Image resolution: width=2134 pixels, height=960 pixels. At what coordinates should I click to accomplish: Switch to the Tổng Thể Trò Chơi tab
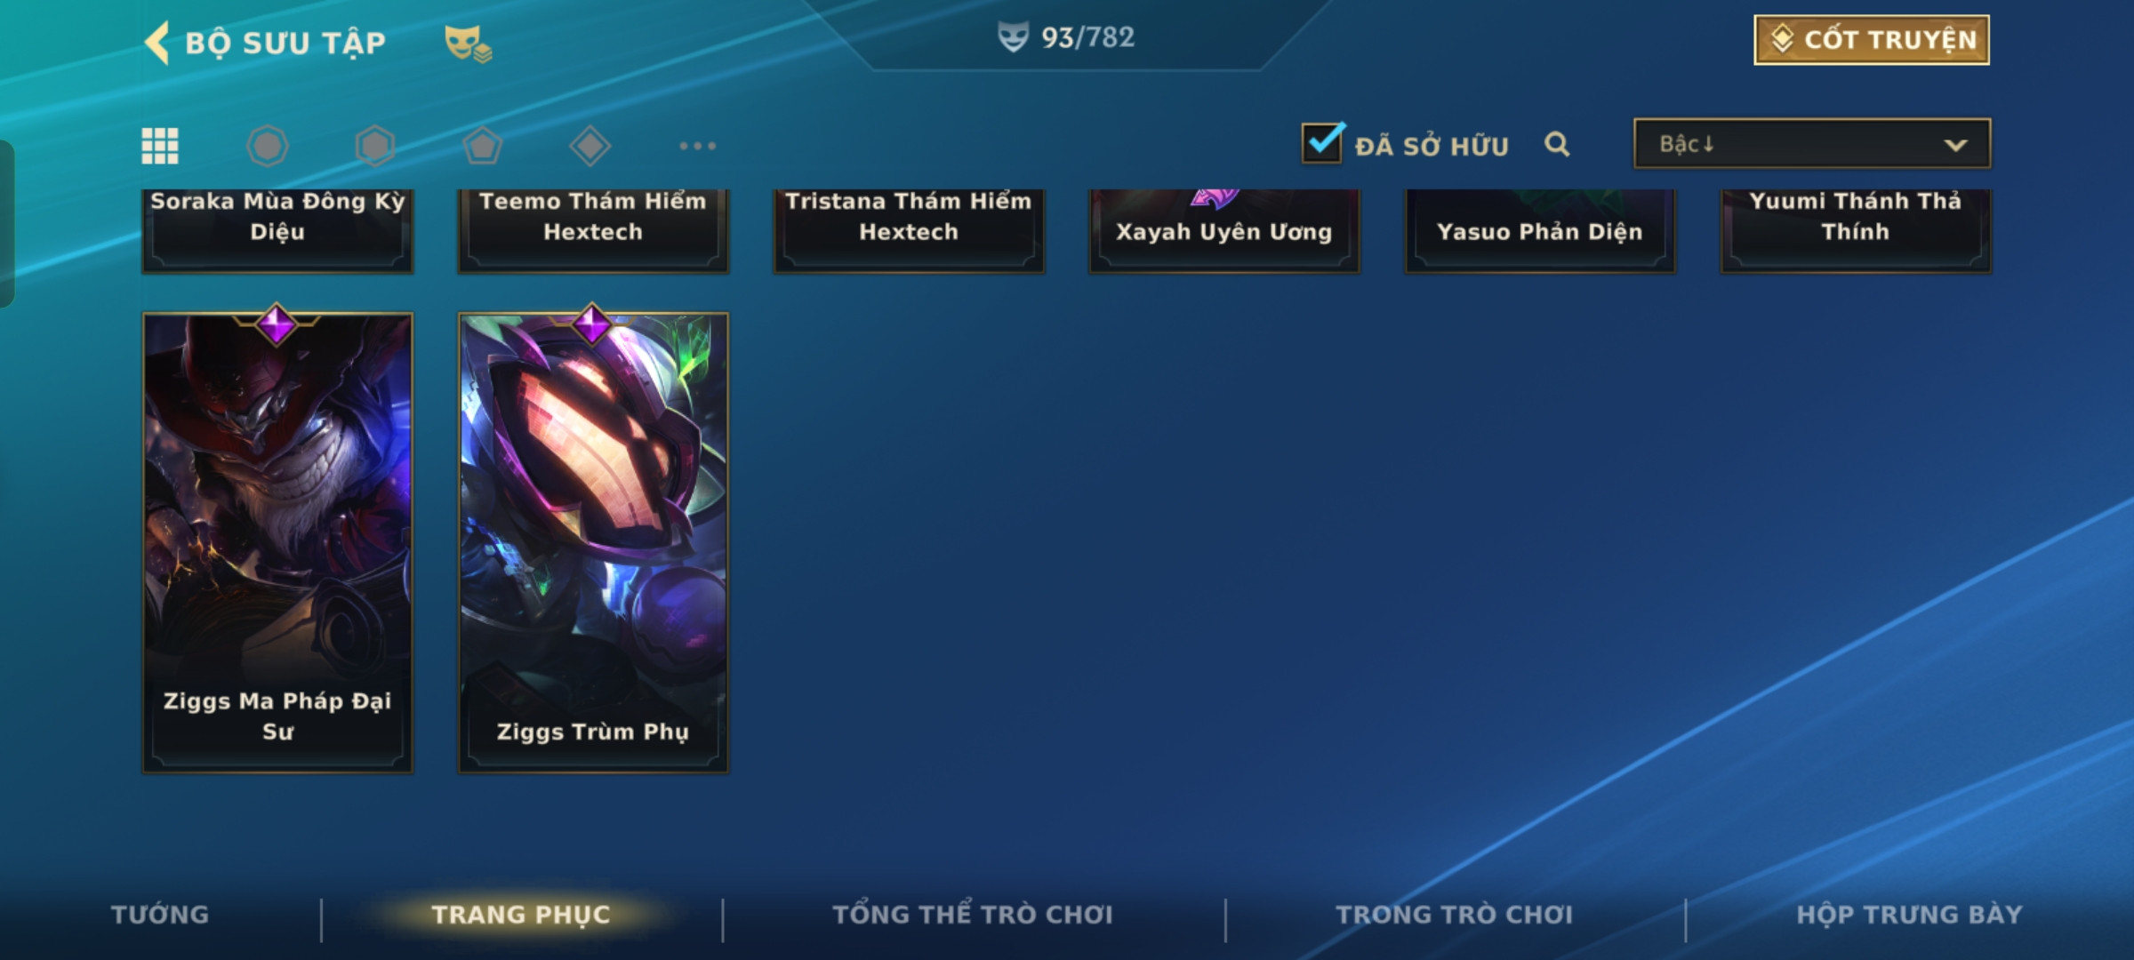(973, 915)
